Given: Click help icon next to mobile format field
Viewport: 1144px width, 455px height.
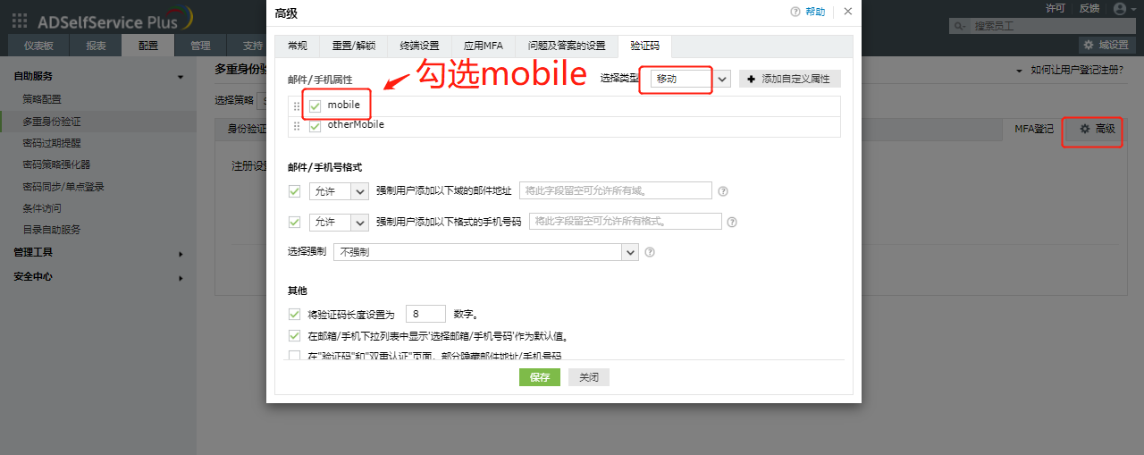Looking at the screenshot, I should click(732, 222).
